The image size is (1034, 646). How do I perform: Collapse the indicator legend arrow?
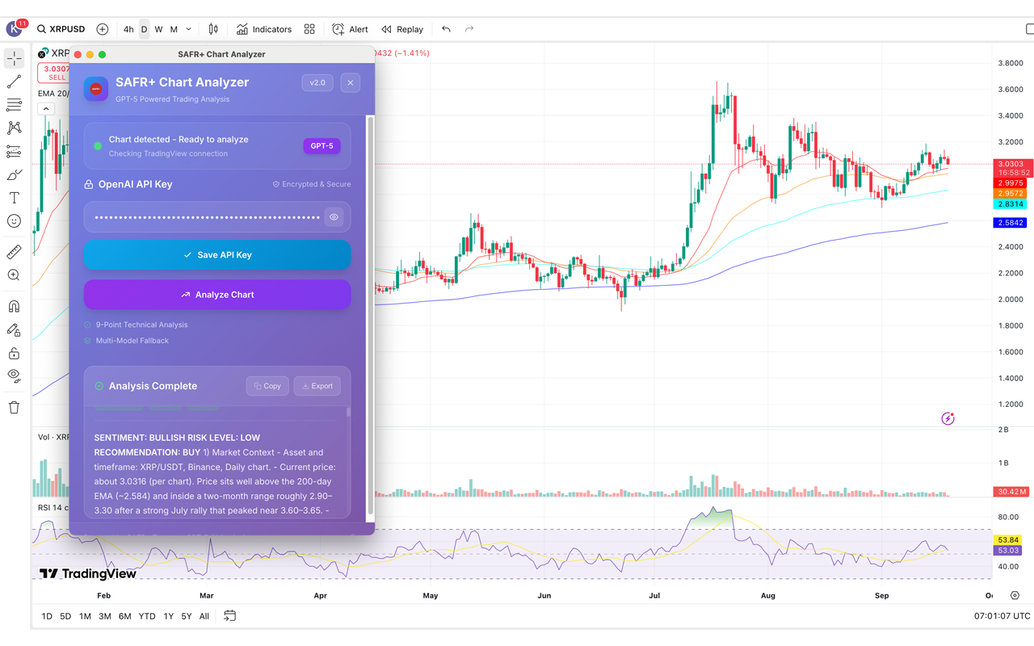coord(46,109)
